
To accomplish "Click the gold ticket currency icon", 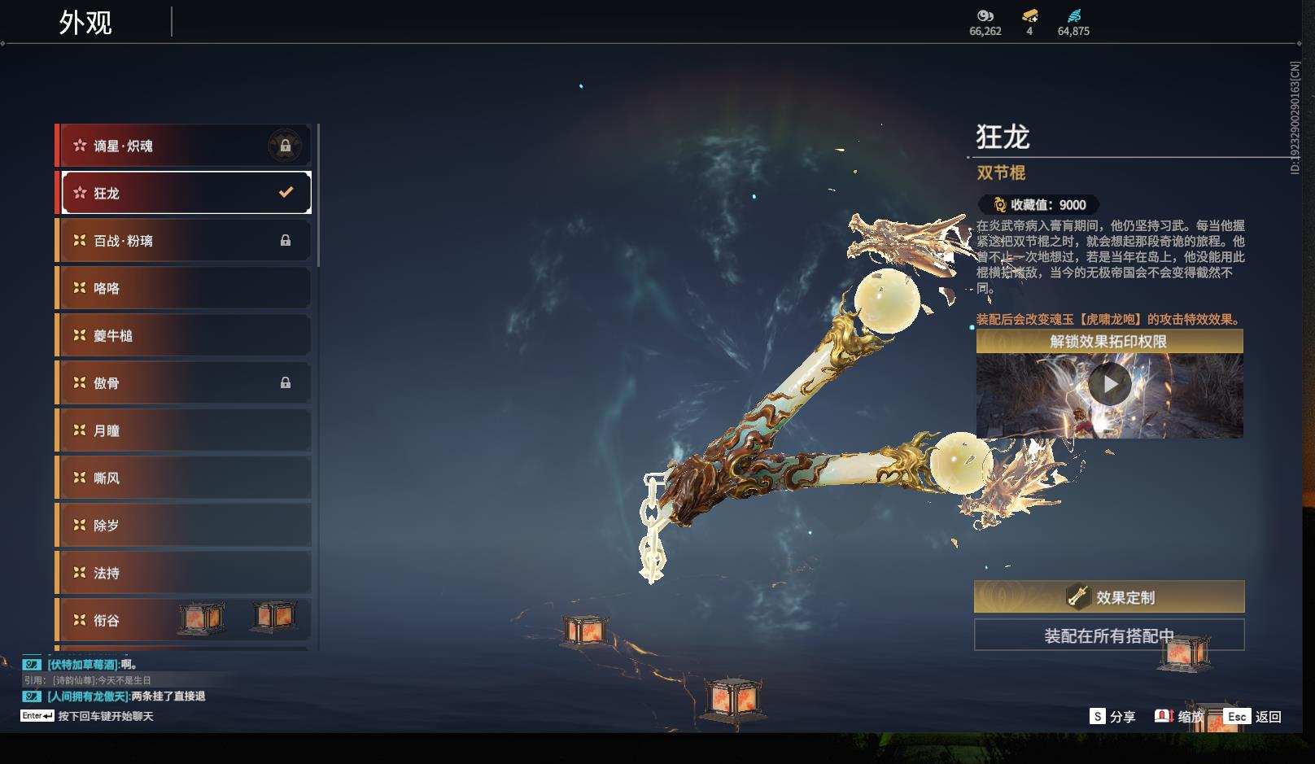I will tap(1029, 15).
